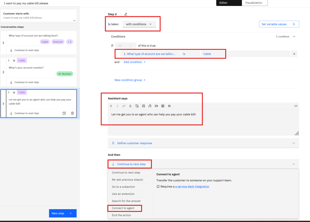Open the condition value 'Cable' dropdown
This screenshot has width=310, height=222.
click(213, 54)
